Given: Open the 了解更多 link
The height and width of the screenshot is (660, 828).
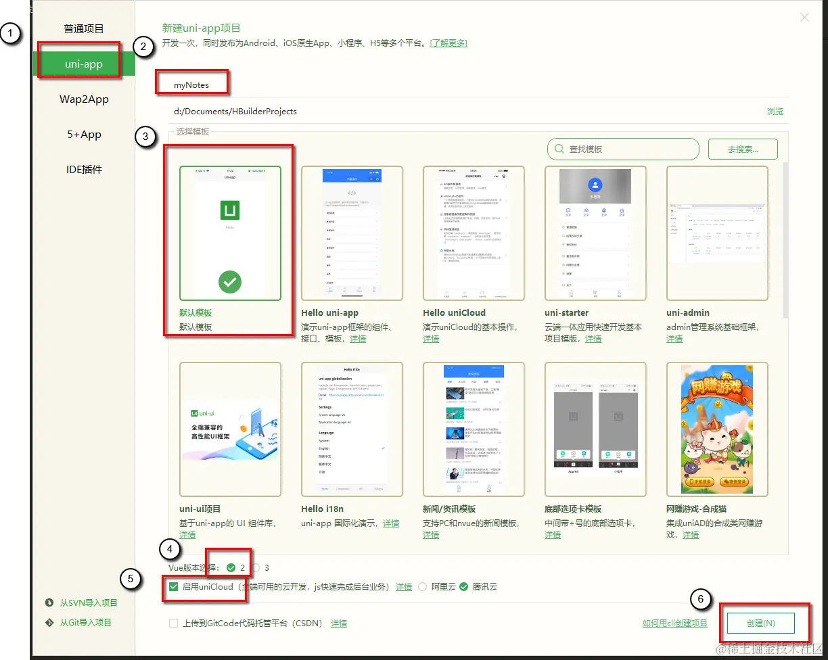Looking at the screenshot, I should click(448, 43).
